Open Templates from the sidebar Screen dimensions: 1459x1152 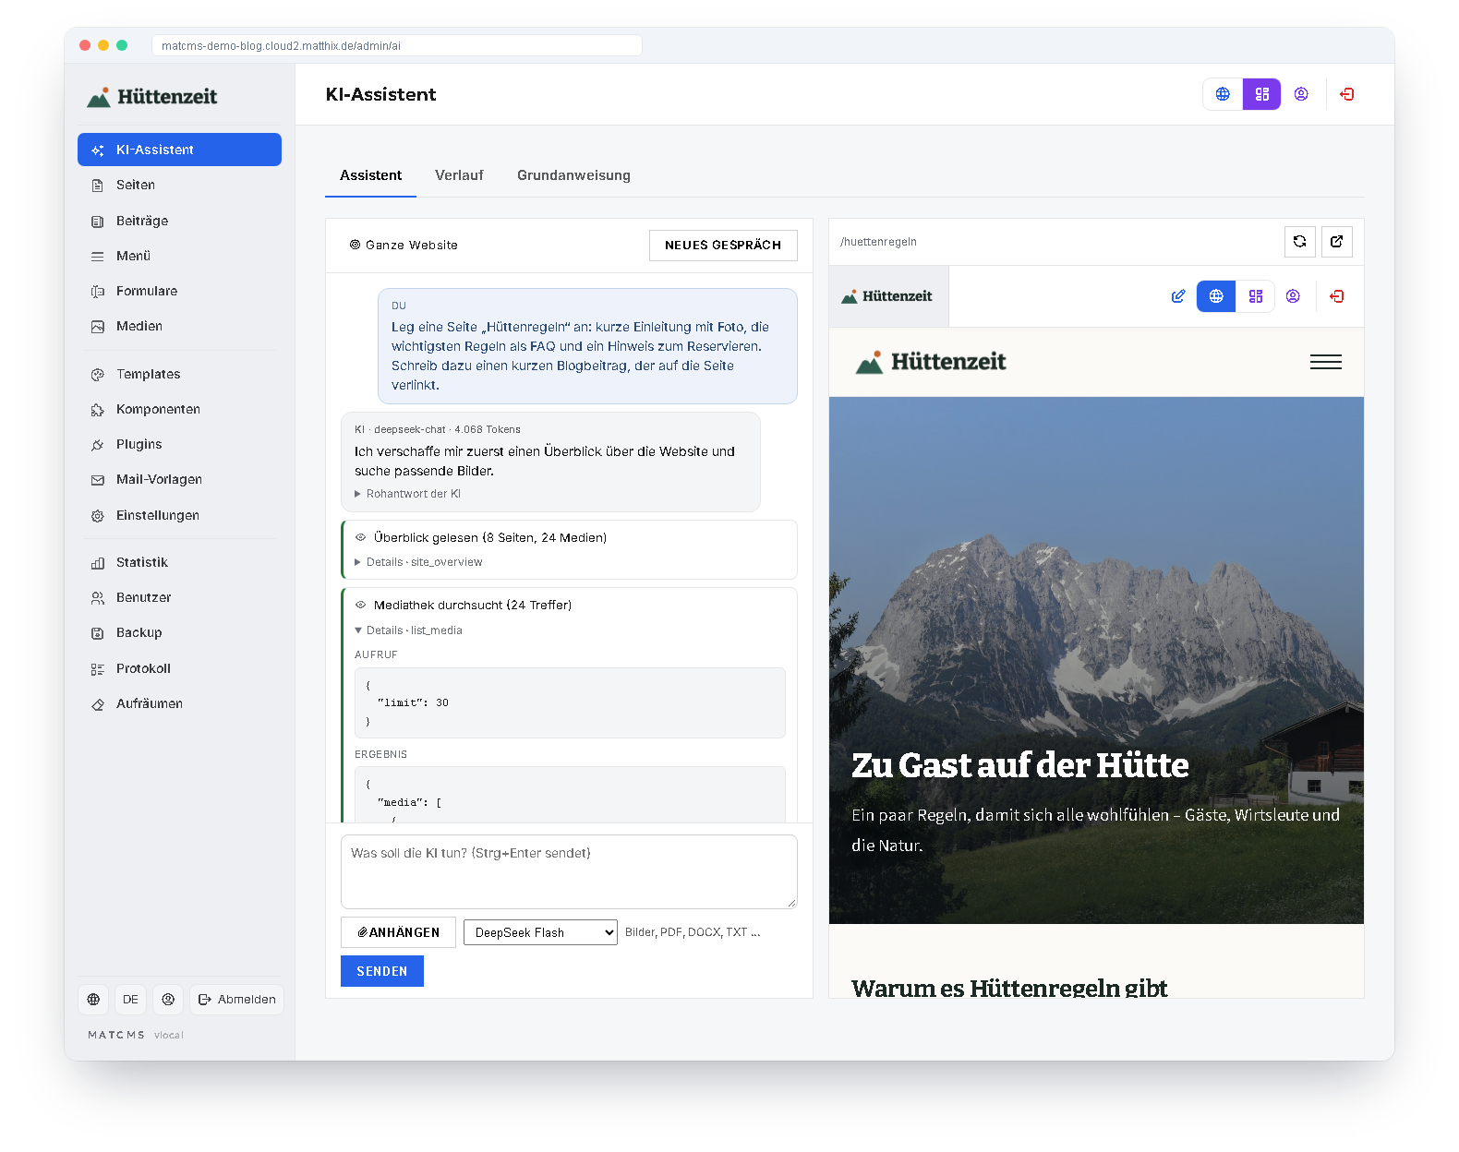coord(179,375)
